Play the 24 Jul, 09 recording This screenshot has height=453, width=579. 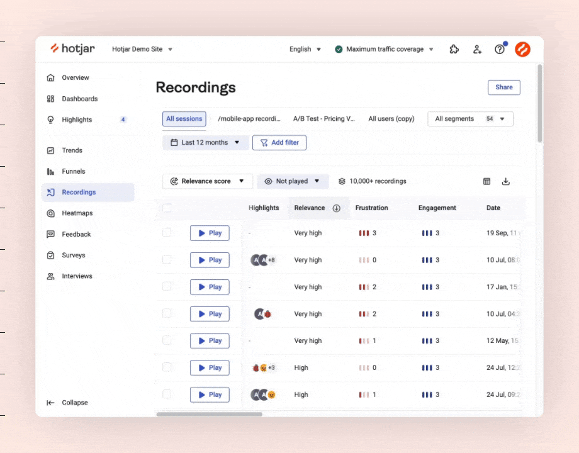click(x=210, y=394)
